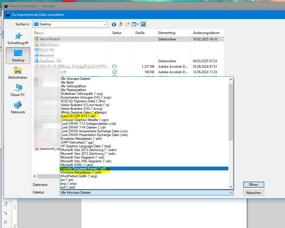Toggle the image preview pane button
The height and width of the screenshot is (228, 285).
(x=143, y=24)
